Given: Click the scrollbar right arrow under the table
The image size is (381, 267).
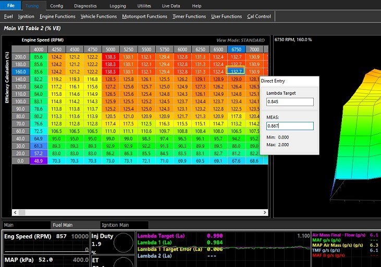Looking at the screenshot, I should pos(265,212).
